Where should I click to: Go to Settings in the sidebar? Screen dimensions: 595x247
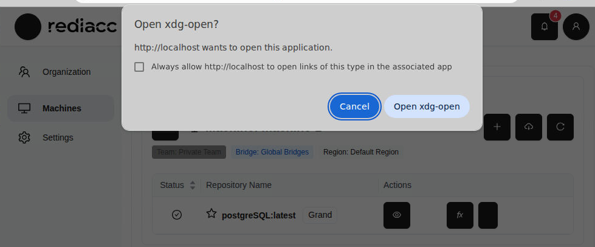coord(58,137)
